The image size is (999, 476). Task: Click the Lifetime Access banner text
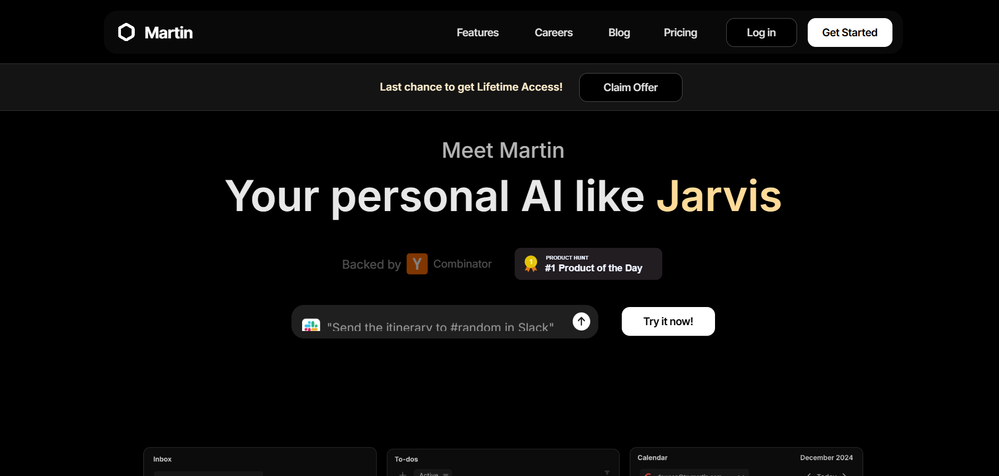[x=471, y=87]
